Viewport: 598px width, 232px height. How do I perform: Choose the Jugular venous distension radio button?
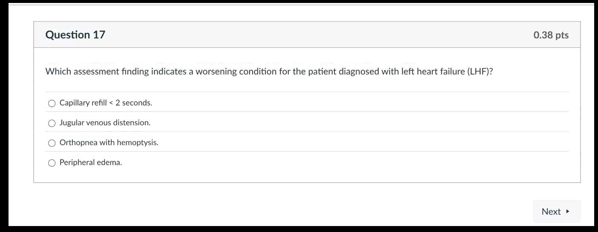[x=52, y=123]
